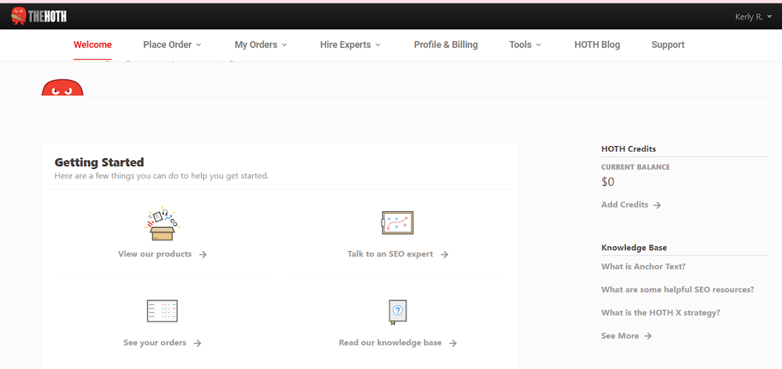Click arrow next to Read our knowledge base
Viewport: 782px width, 369px height.
tap(453, 344)
